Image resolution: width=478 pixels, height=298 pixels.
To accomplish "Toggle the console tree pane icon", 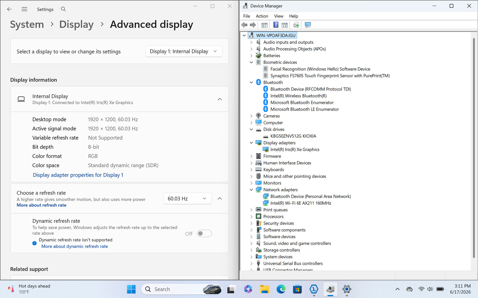I will [x=264, y=25].
